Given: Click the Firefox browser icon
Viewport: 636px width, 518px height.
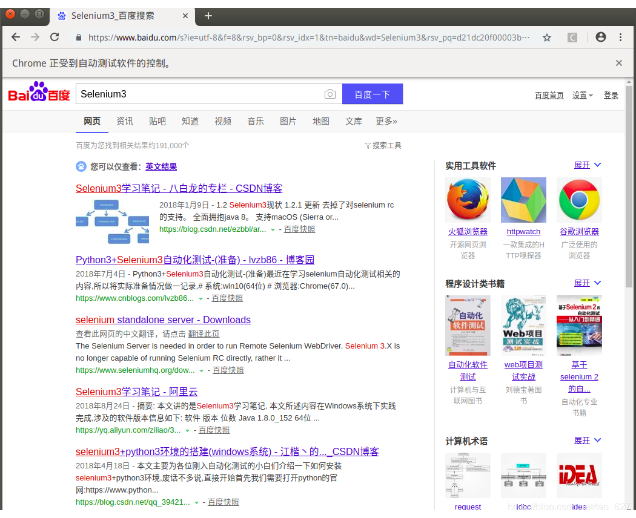Looking at the screenshot, I should point(468,200).
